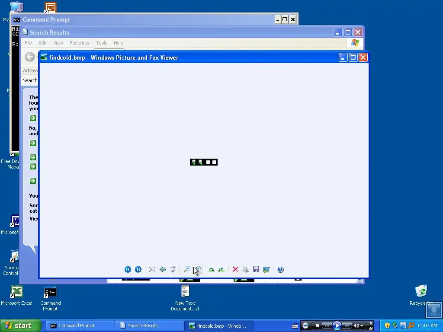Fit image to window (Best Fit)
The height and width of the screenshot is (332, 443).
[x=152, y=269]
